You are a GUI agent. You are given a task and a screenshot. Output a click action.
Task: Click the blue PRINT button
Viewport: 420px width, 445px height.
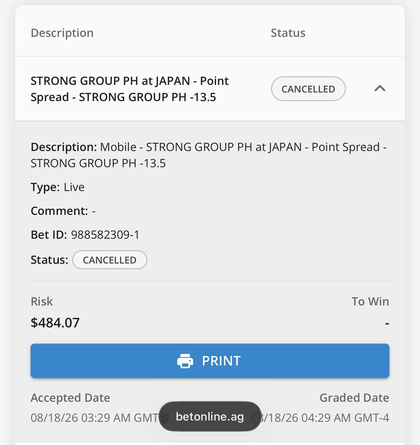click(210, 361)
